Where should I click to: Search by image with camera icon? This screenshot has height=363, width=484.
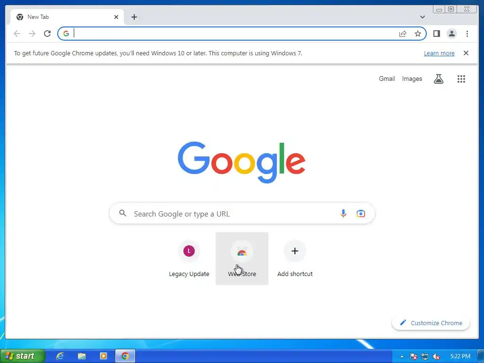361,213
